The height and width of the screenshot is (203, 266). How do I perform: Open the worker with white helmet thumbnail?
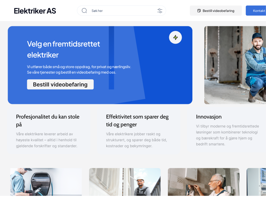[125, 182]
